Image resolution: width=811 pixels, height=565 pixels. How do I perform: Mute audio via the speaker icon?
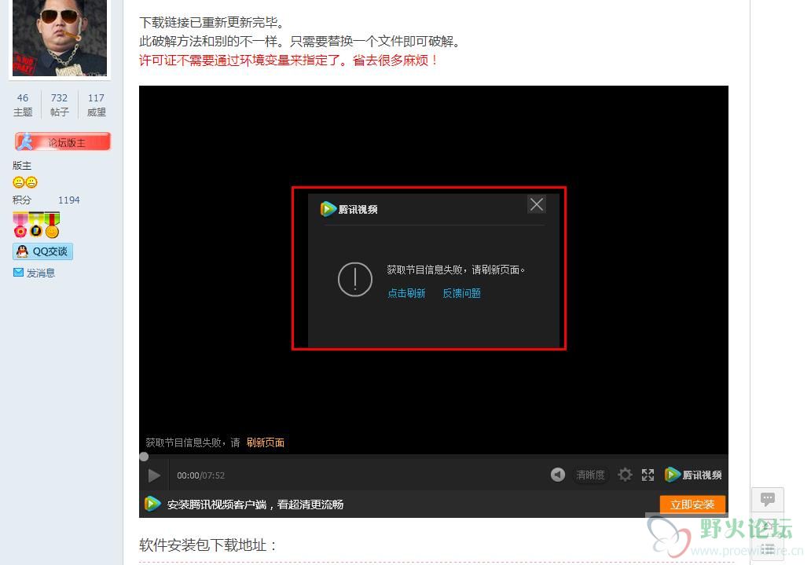[x=558, y=475]
